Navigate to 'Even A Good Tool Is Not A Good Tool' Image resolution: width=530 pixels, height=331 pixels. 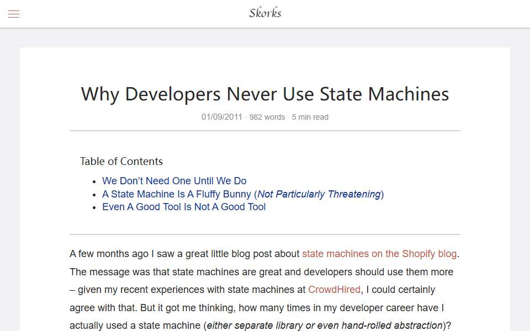pyautogui.click(x=183, y=207)
